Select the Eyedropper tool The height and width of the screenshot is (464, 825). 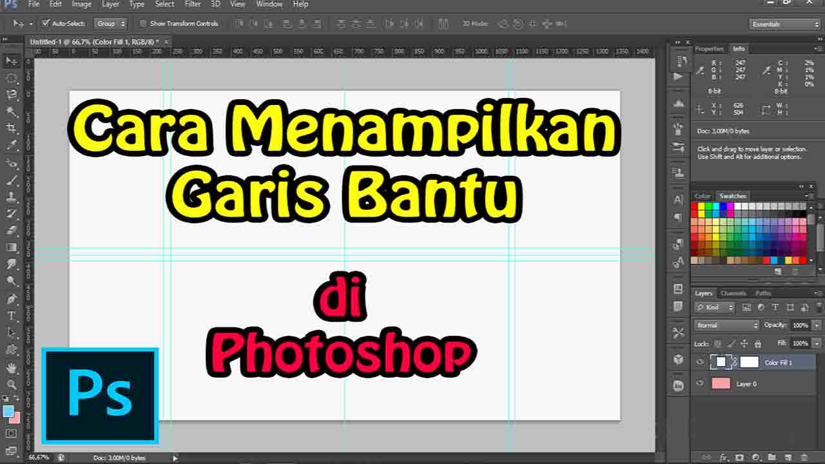tap(12, 146)
